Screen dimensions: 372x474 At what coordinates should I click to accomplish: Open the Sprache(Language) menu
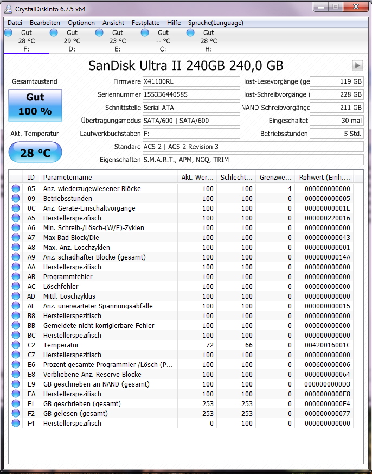(x=216, y=23)
